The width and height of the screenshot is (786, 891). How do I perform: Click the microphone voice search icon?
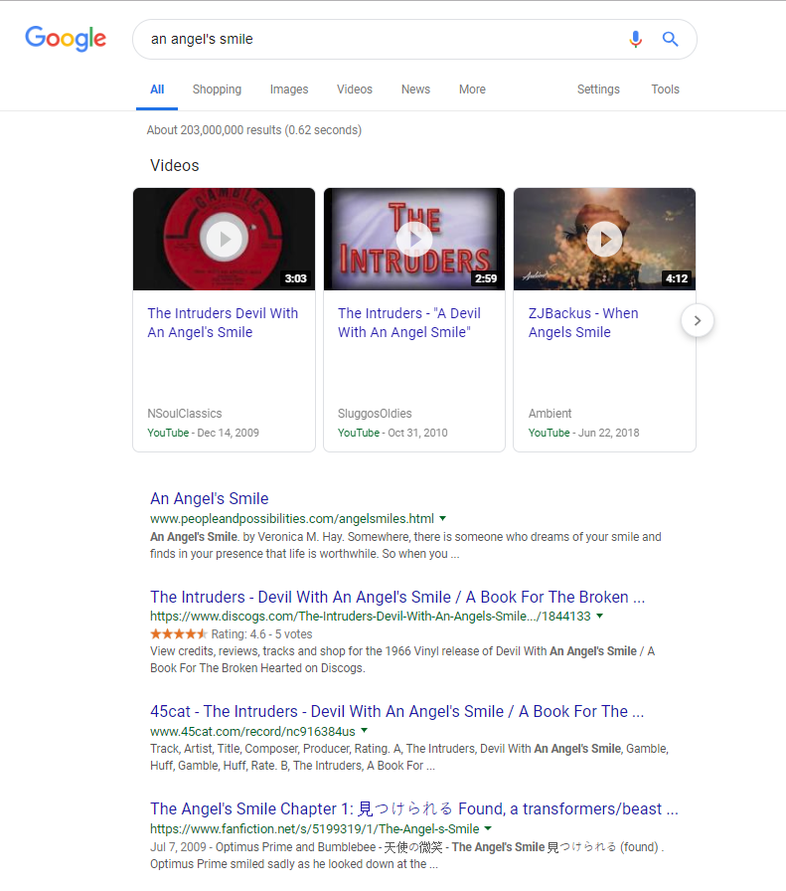(636, 39)
